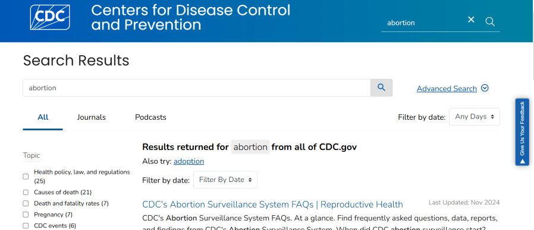Select the Pregnancy topic checkbox
Image resolution: width=534 pixels, height=230 pixels.
[x=26, y=215]
